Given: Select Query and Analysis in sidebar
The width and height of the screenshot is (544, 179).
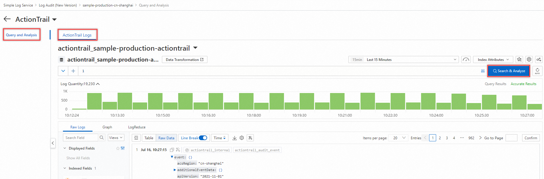Looking at the screenshot, I should click(21, 35).
